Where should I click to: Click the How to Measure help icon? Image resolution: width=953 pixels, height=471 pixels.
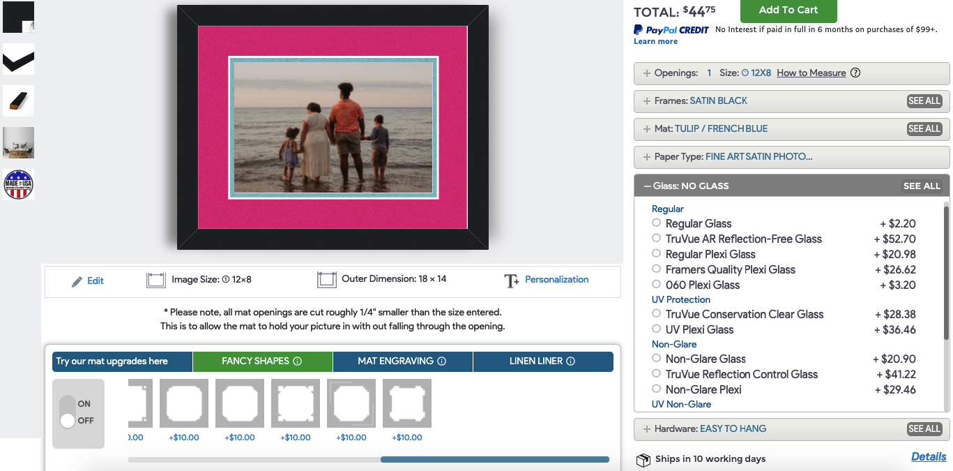point(855,73)
